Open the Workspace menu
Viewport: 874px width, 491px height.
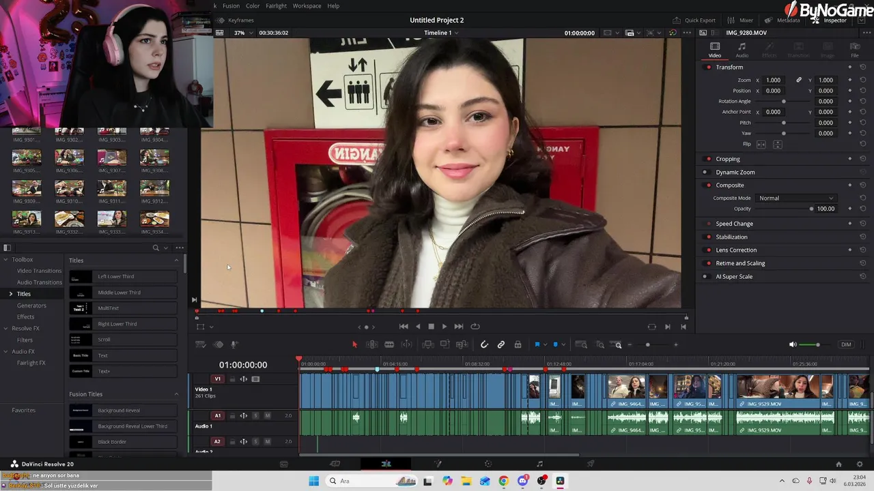[307, 5]
